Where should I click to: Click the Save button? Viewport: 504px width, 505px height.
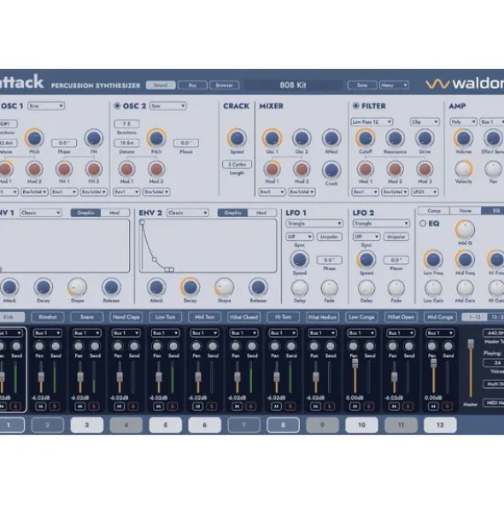coord(362,85)
